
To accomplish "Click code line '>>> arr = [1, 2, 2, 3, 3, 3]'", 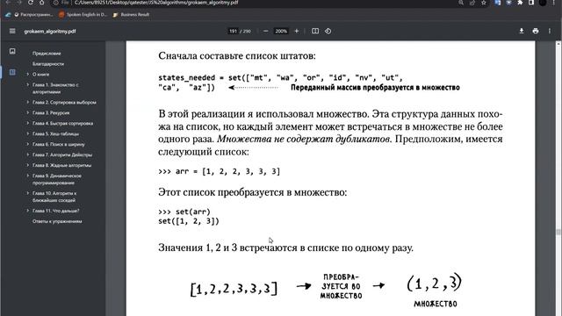I will click(x=219, y=171).
